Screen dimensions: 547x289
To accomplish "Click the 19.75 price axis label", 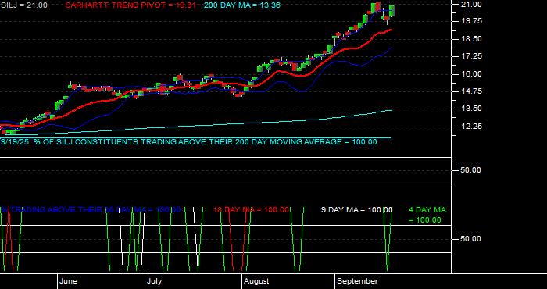I will pyautogui.click(x=471, y=21).
